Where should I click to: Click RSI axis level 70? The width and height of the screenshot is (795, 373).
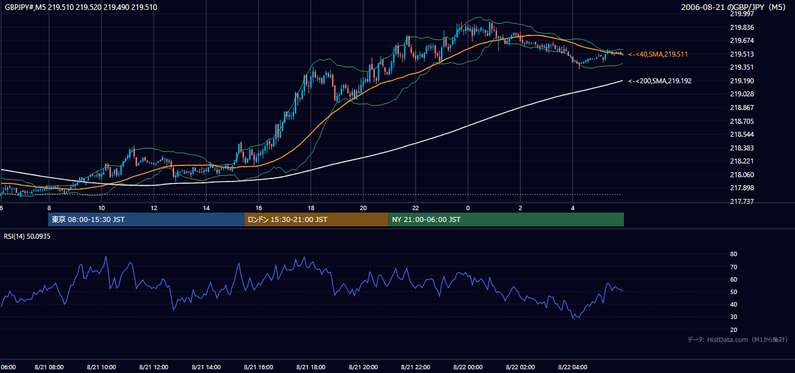pos(733,267)
